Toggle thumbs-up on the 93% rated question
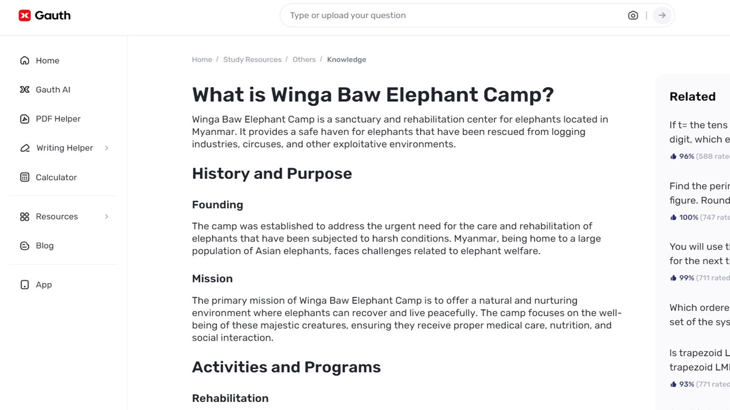 pyautogui.click(x=674, y=384)
